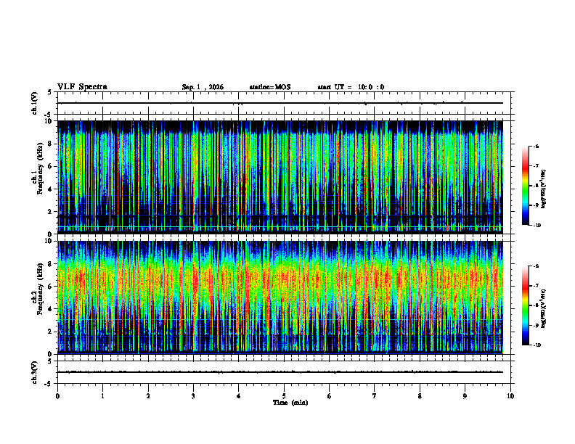Click the ch.1 color scale bar
The width and height of the screenshot is (575, 444).
pos(525,186)
